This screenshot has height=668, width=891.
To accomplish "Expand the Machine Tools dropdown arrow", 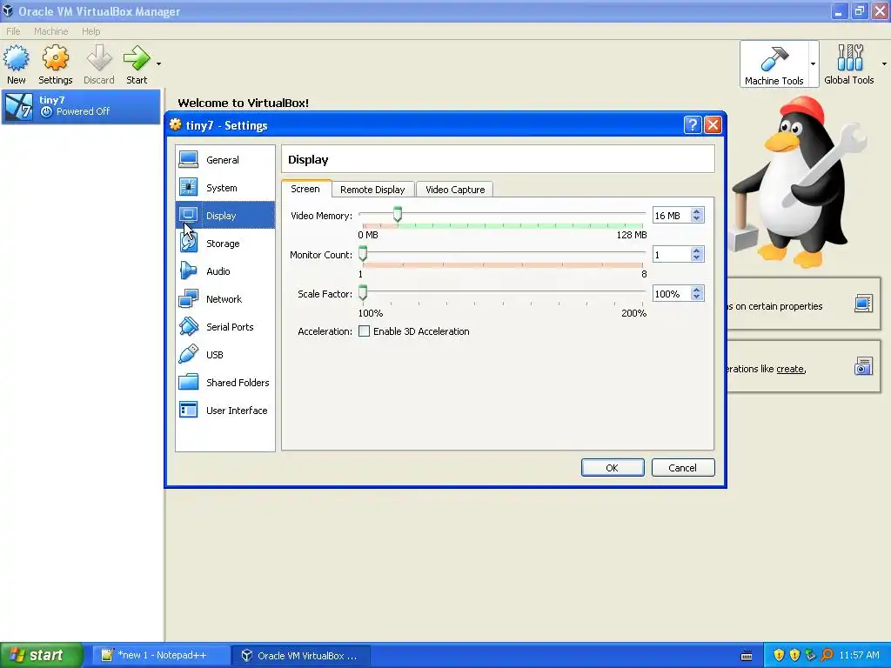I will click(x=814, y=63).
